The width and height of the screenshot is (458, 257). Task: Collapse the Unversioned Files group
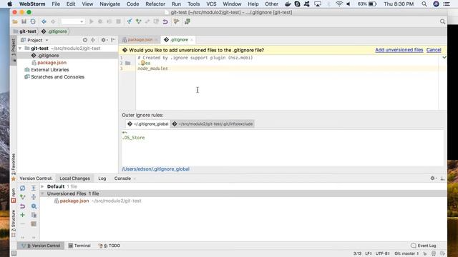point(42,193)
